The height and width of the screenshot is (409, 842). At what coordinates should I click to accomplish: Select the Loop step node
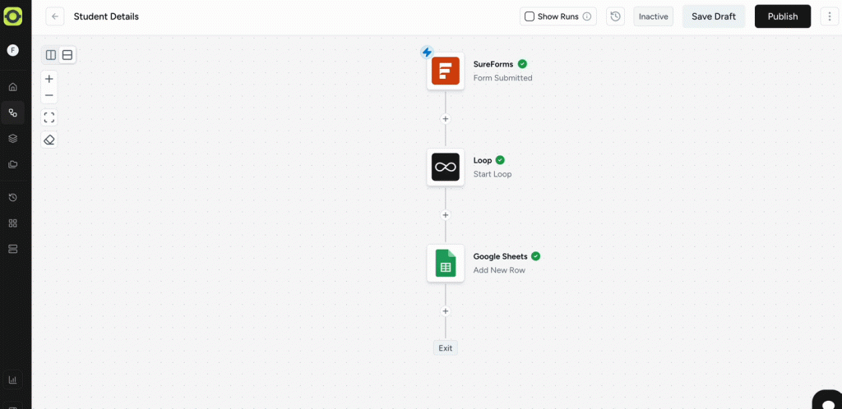tap(445, 167)
